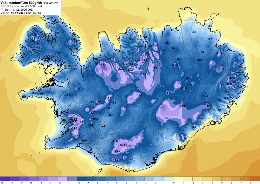Image resolution: width=260 pixels, height=184 pixels.
Task: Click the -17 label on the color scale
Action: 11,182
